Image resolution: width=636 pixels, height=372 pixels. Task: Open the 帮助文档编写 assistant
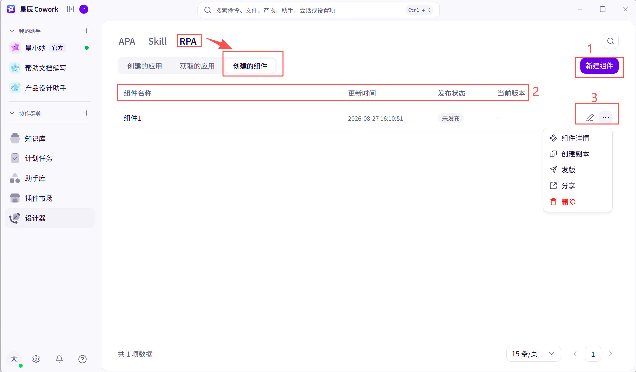[50, 68]
